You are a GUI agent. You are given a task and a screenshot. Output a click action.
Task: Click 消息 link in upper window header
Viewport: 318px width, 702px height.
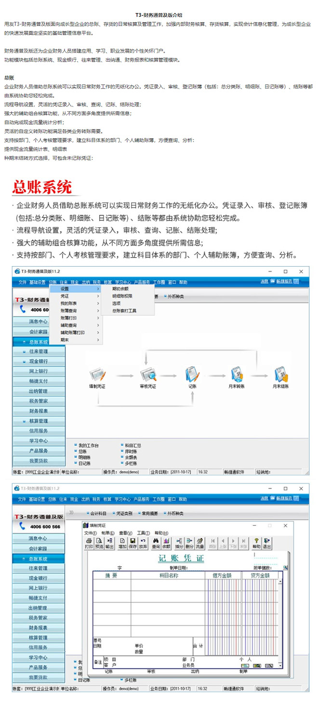click(x=265, y=281)
